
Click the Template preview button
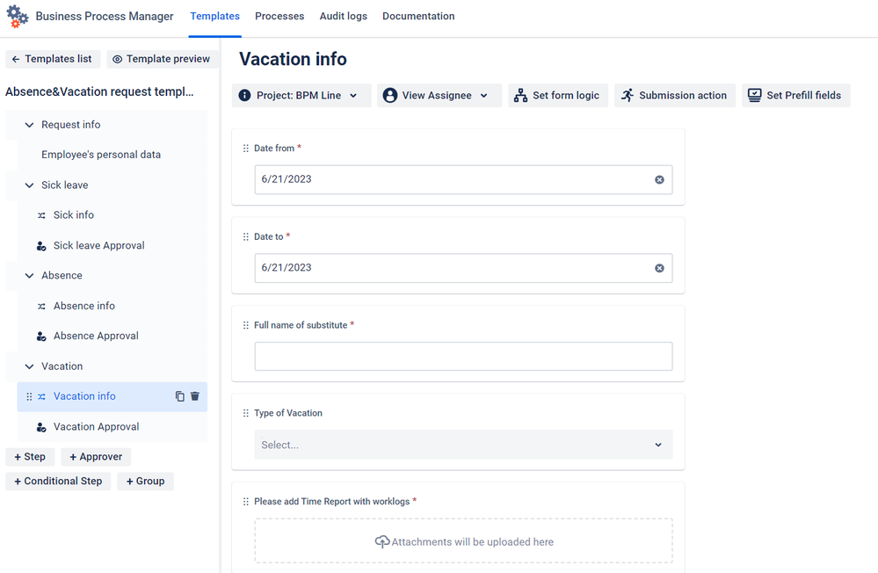point(161,59)
